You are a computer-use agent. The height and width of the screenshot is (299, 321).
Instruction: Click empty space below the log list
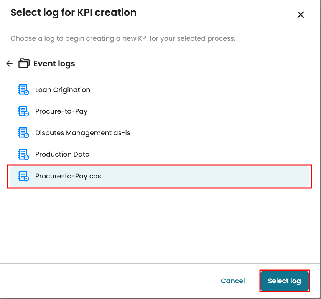(160, 226)
